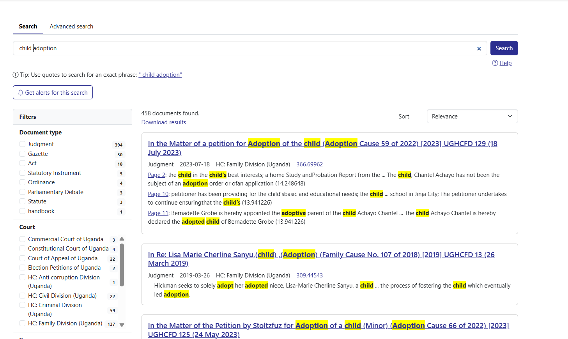Enable the Gazette filter checkbox

coord(23,154)
